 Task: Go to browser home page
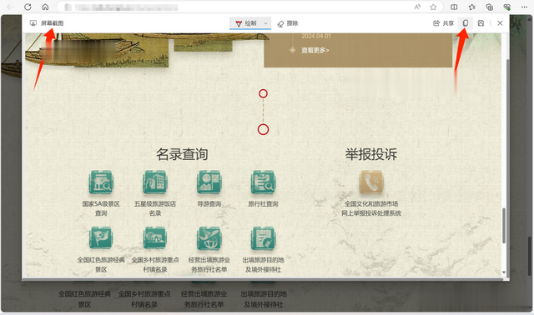tap(45, 7)
